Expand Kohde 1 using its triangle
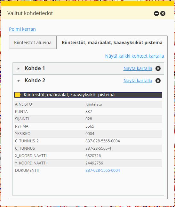Image resolution: width=175 pixels, height=207 pixels. click(x=19, y=69)
